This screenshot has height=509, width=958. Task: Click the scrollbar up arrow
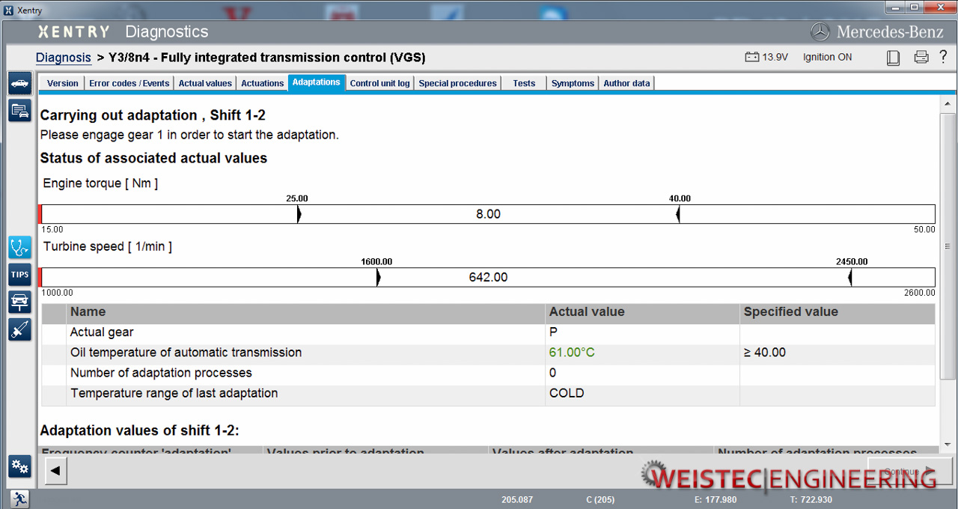pyautogui.click(x=948, y=104)
